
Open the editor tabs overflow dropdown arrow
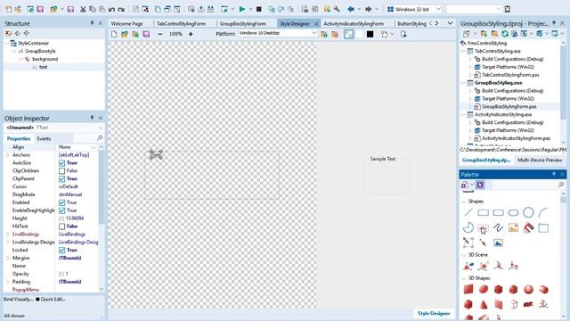(x=450, y=23)
